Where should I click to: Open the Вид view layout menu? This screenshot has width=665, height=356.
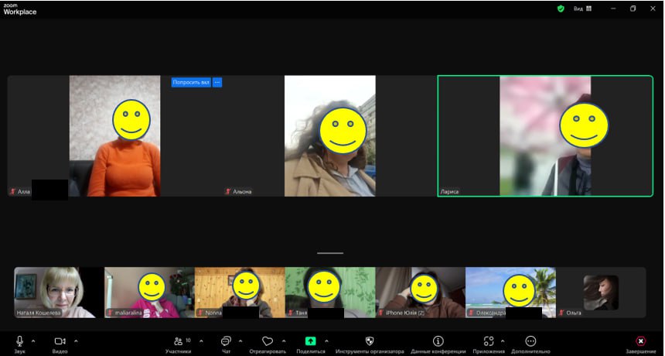point(582,9)
